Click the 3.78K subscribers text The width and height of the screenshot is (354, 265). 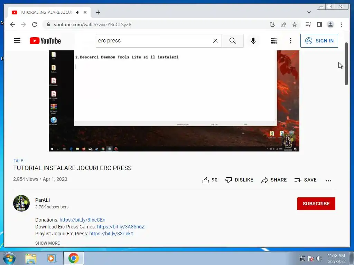[52, 207]
